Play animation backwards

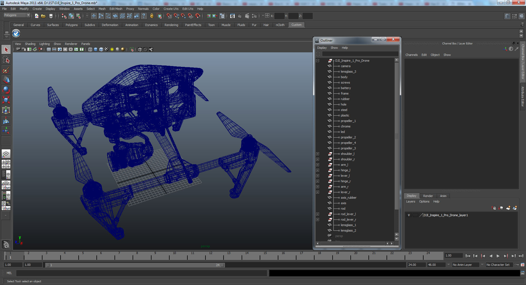click(x=491, y=256)
